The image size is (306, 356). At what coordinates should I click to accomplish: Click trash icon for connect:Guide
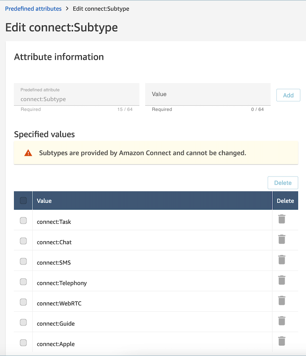point(281,321)
